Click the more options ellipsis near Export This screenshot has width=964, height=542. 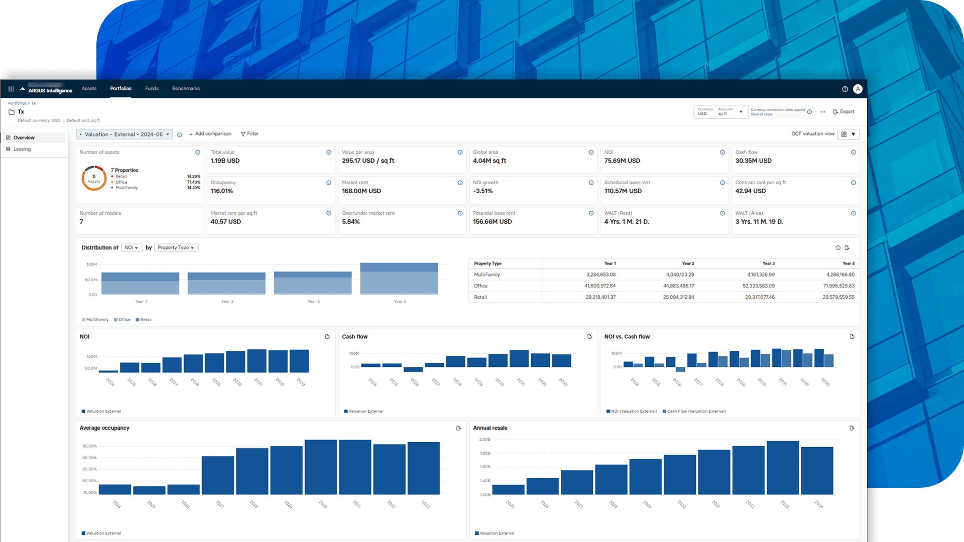(822, 111)
